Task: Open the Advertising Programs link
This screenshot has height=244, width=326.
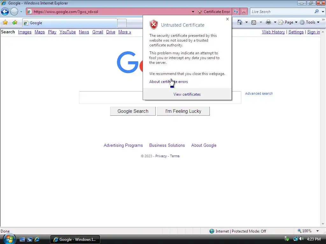Action: click(123, 146)
